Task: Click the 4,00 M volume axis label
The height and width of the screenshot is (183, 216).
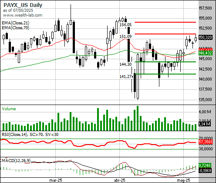Action: [x=205, y=112]
